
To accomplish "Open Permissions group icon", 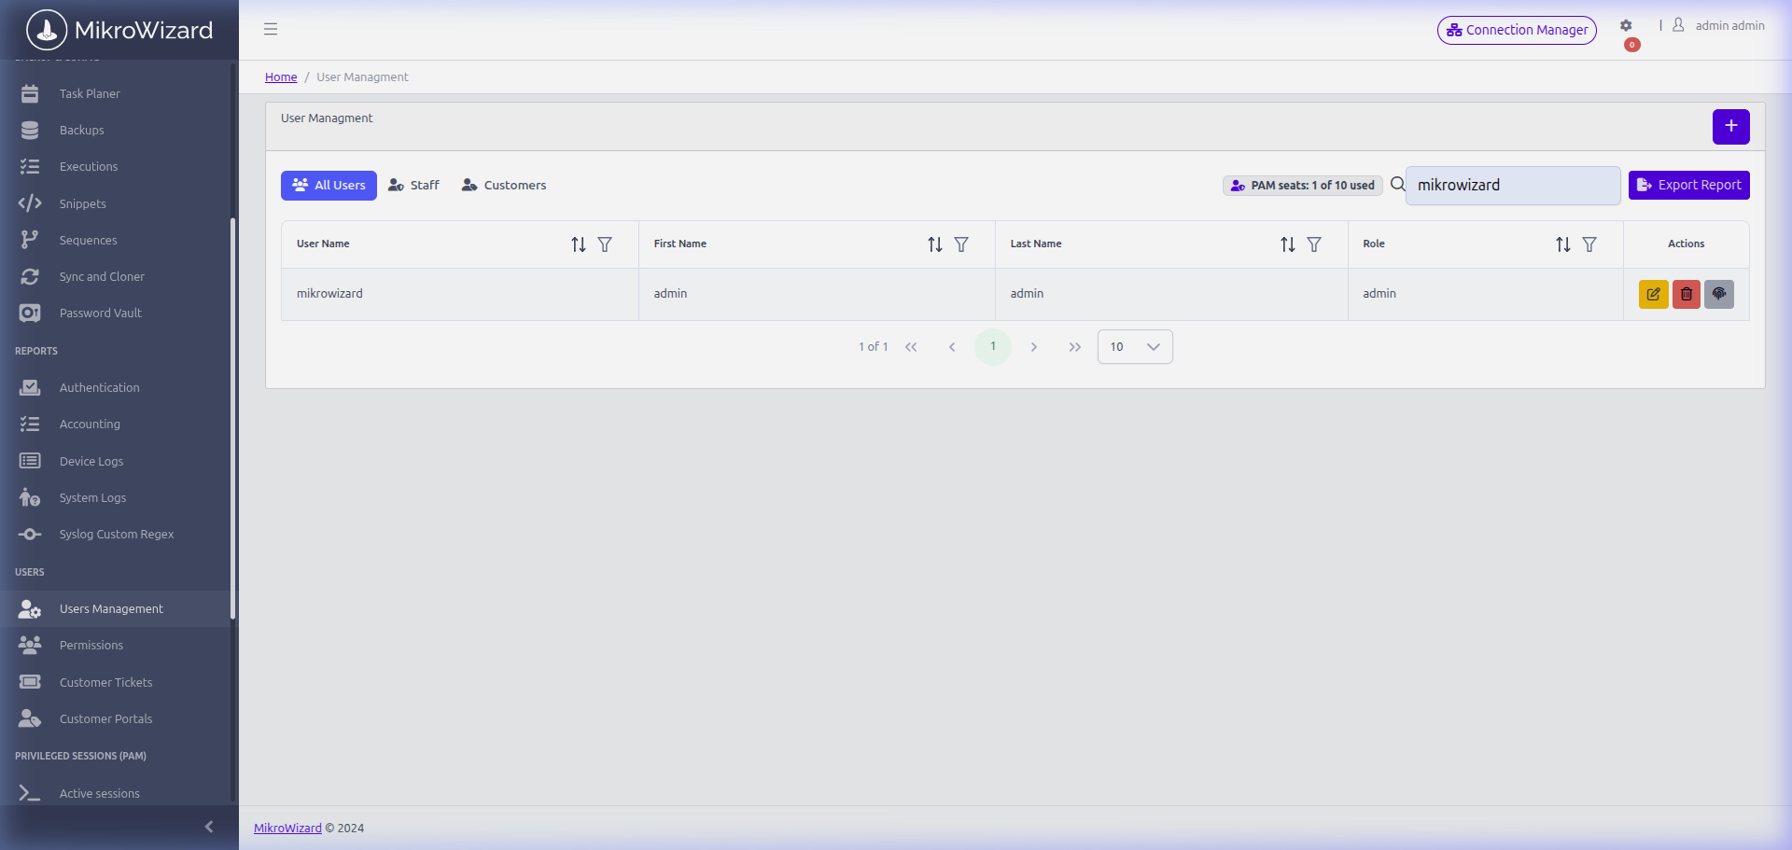I will tap(30, 645).
